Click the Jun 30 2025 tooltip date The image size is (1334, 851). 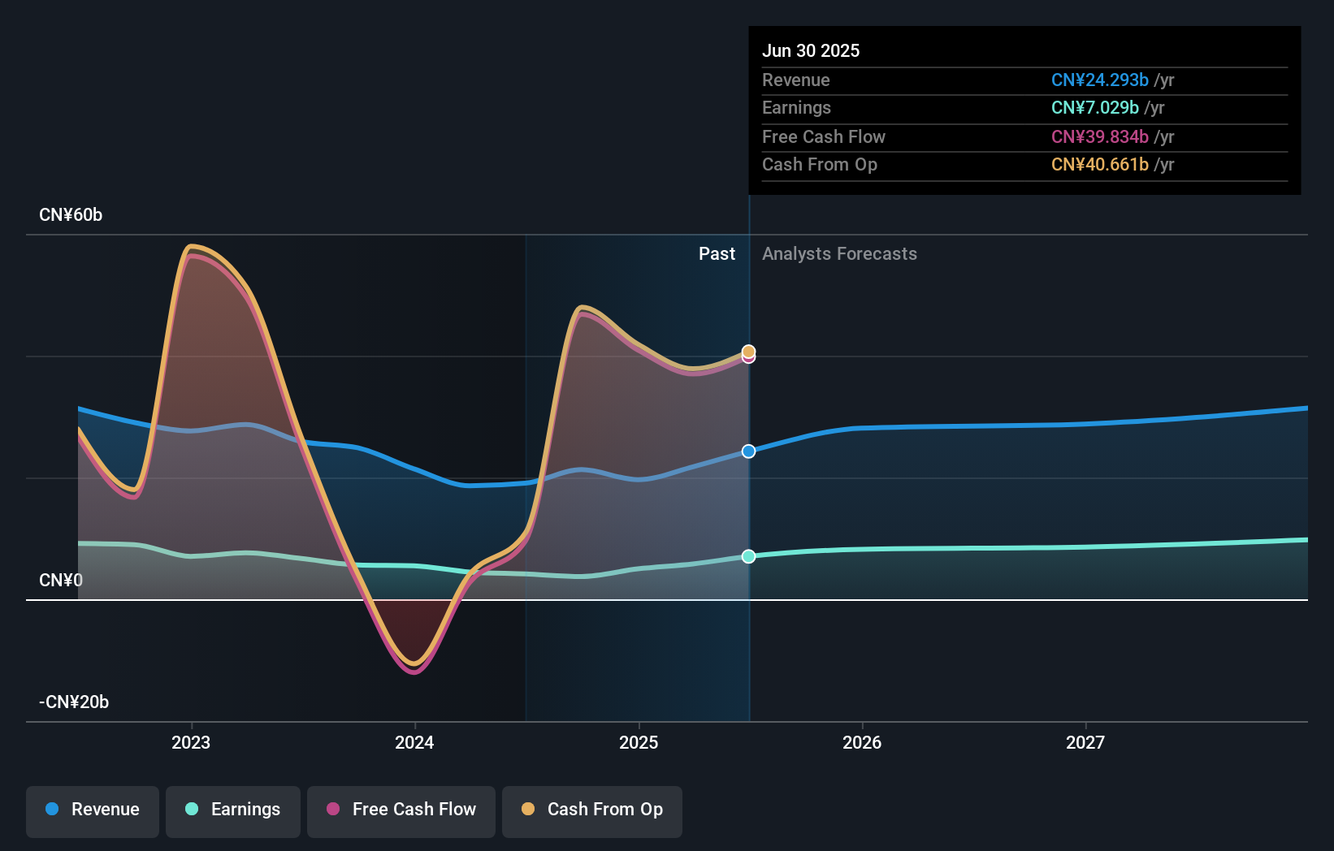(811, 50)
